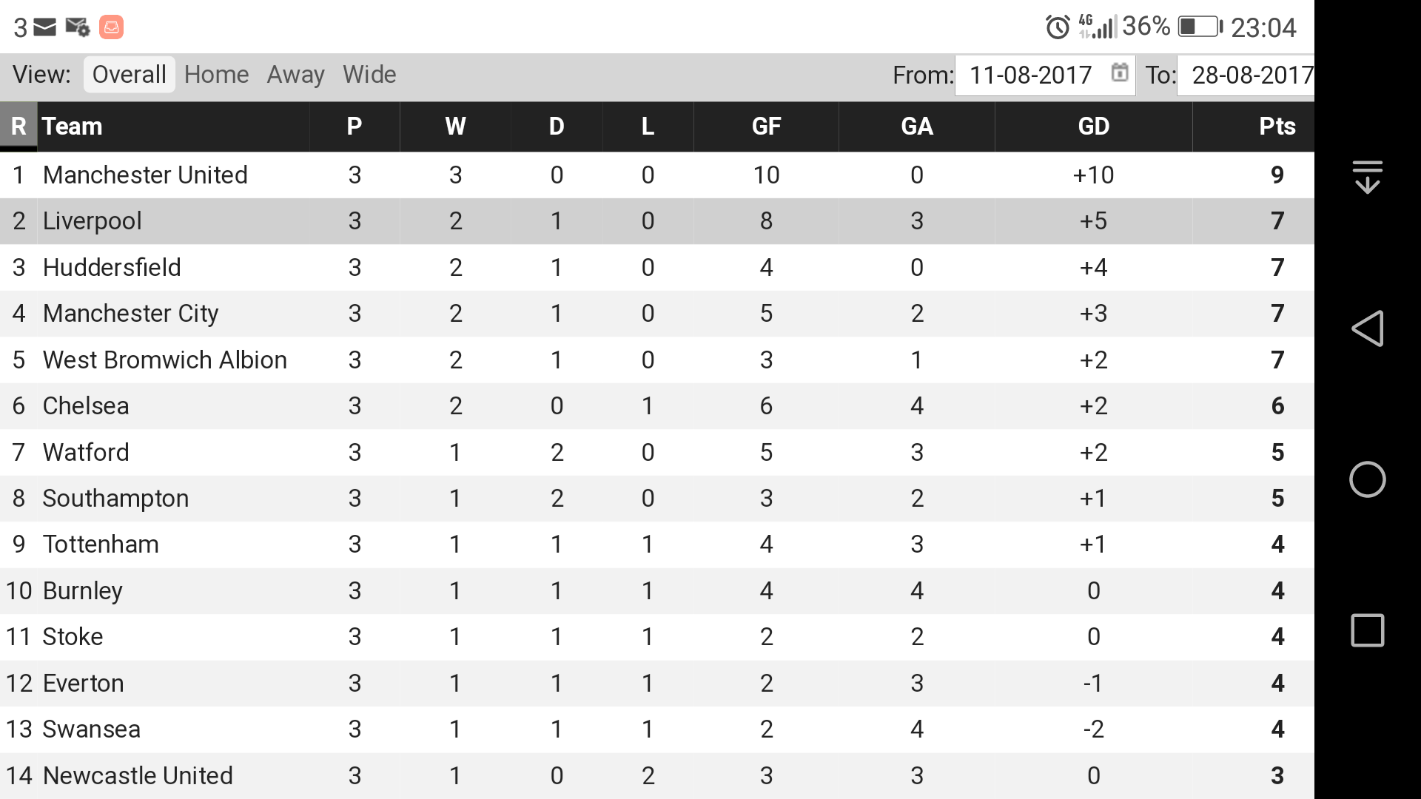
Task: Open the To date field 28-08-2017
Action: (1246, 75)
